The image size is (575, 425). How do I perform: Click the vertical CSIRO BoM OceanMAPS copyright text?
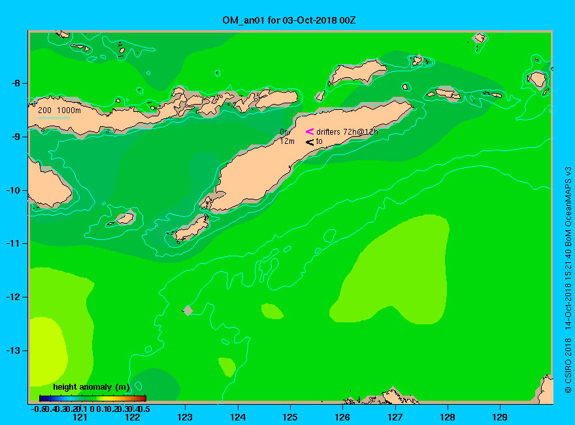568,280
